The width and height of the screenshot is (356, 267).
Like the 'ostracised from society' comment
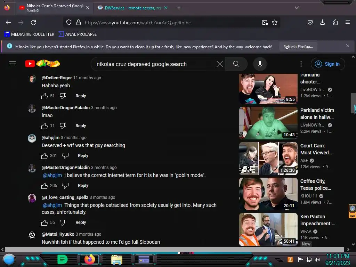pos(44,222)
